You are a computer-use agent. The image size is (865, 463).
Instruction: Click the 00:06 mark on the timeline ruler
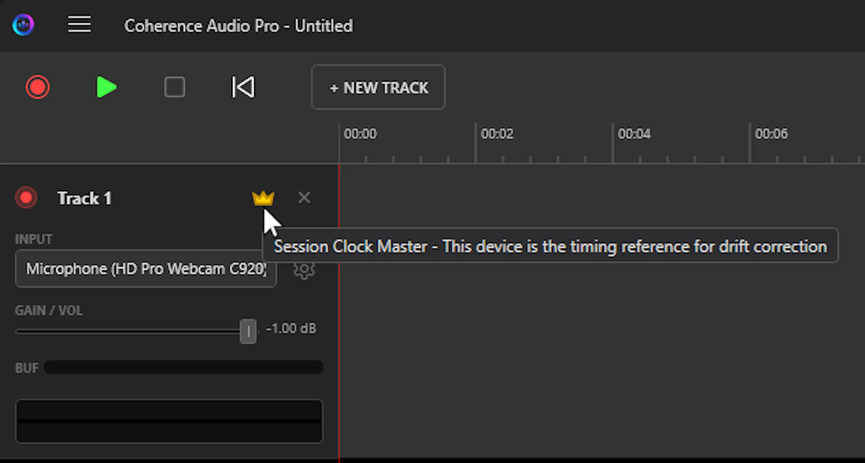pos(771,133)
